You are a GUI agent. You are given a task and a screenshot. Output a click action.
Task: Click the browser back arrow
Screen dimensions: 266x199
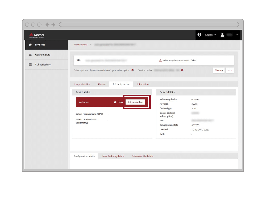47,24
